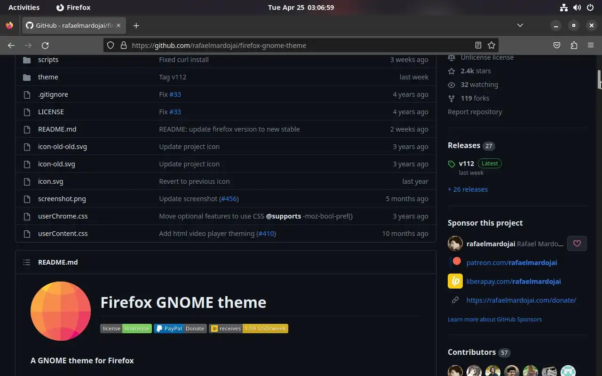Click the file icon beside userContent.css

click(27, 234)
